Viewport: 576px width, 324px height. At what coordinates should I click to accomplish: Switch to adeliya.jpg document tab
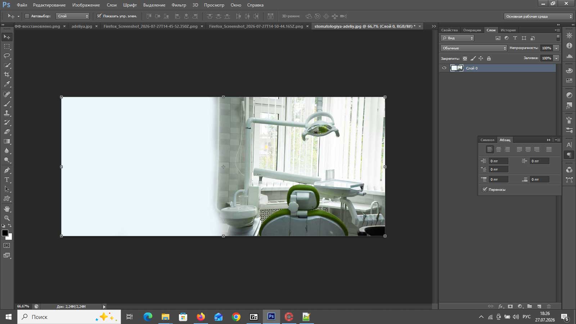point(82,26)
